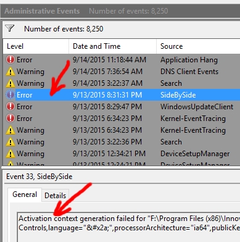Screen dimensions: 240x242
Task: Select the Application Hang error row
Action: pos(122,60)
